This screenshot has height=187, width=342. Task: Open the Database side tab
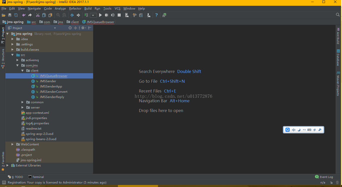(338, 58)
